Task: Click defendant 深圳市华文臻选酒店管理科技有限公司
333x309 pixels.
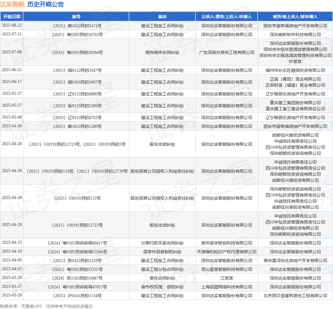Action: (295, 55)
